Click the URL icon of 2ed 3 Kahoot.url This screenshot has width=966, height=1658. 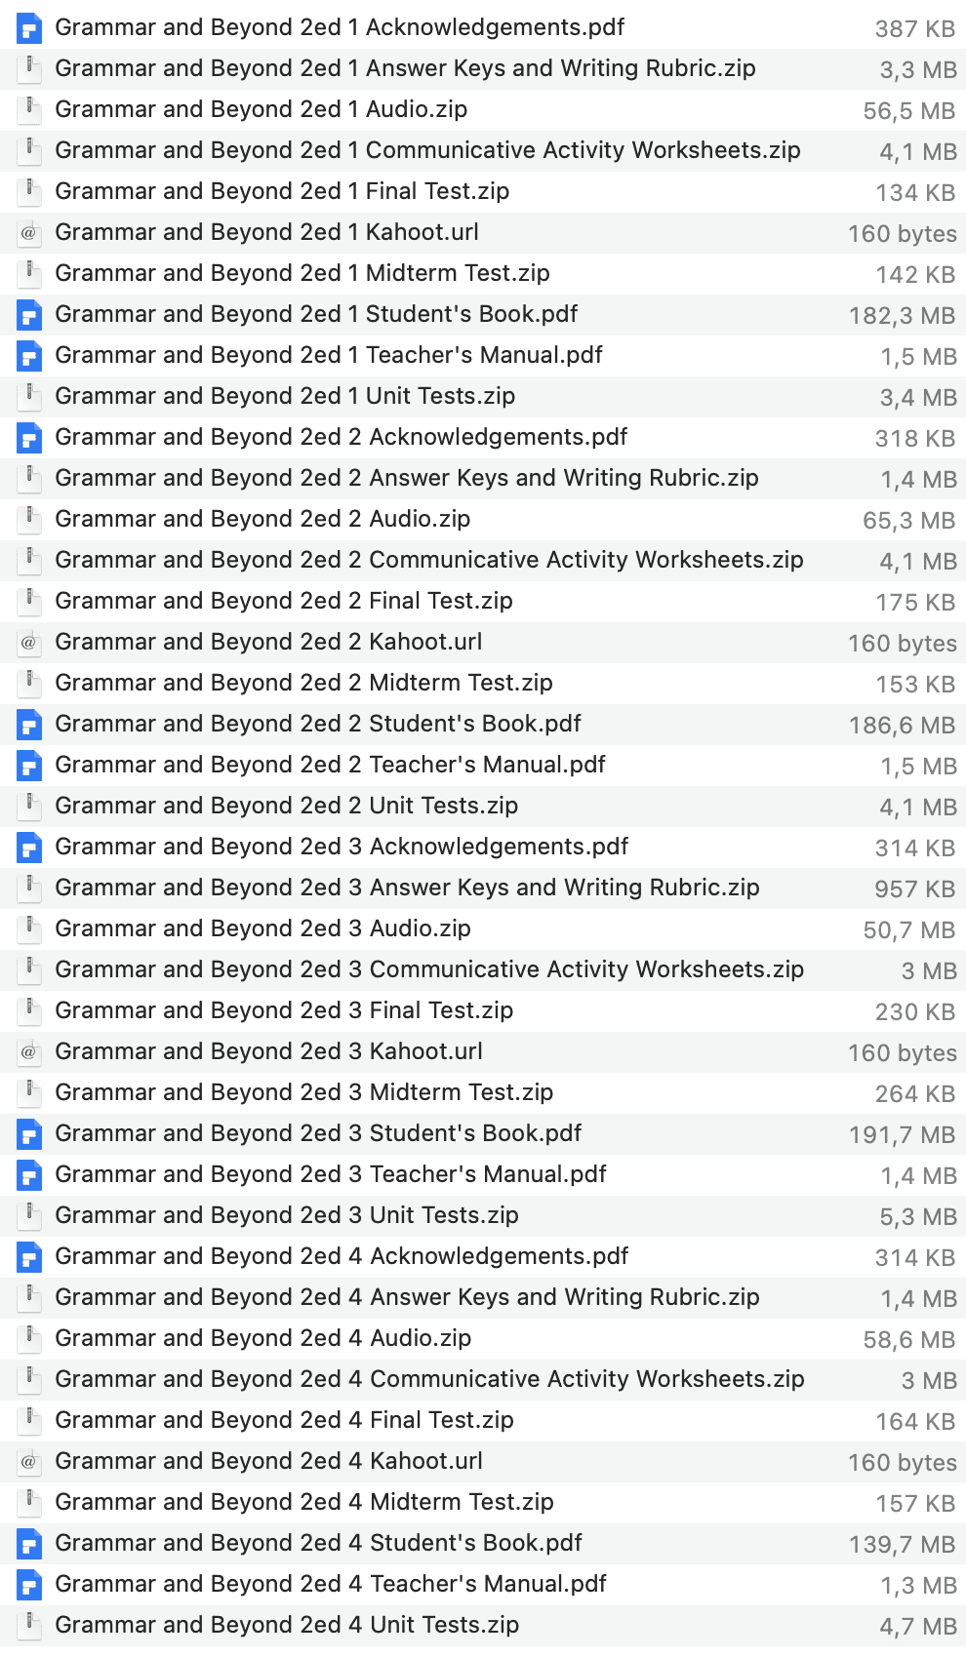[x=29, y=1052]
